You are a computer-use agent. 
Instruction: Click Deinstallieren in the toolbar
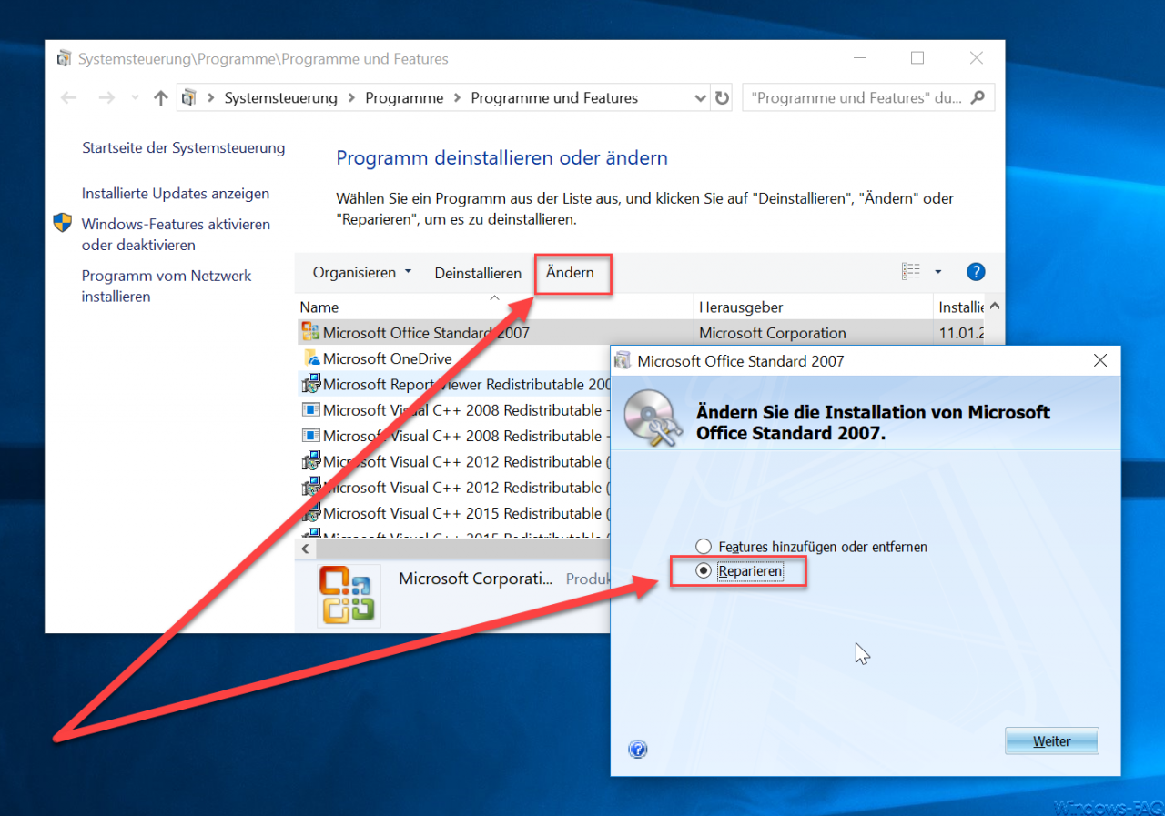[x=478, y=273]
